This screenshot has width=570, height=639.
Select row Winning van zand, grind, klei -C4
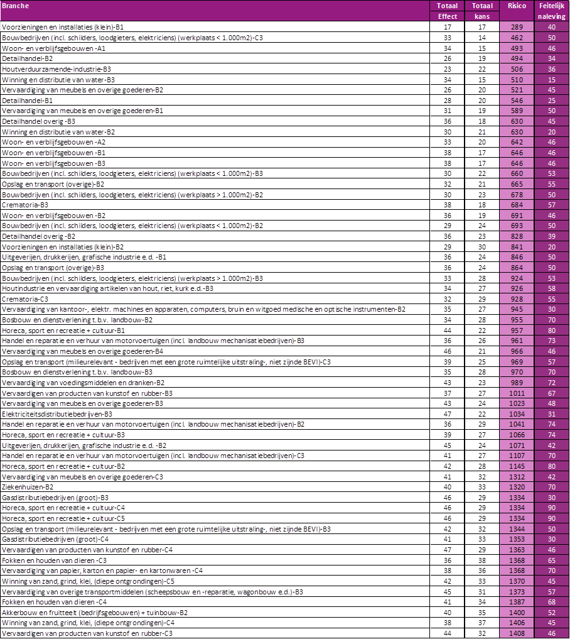tap(284, 623)
